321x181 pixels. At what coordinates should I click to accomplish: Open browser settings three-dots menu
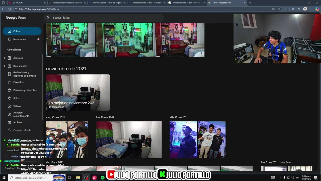tap(311, 9)
